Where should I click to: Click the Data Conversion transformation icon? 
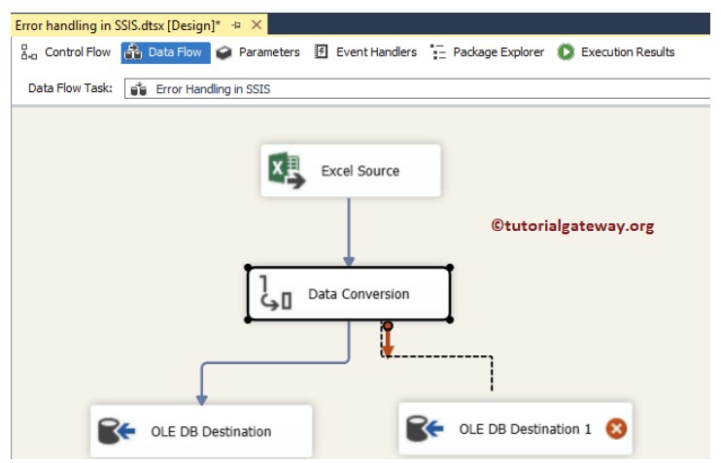click(x=275, y=292)
